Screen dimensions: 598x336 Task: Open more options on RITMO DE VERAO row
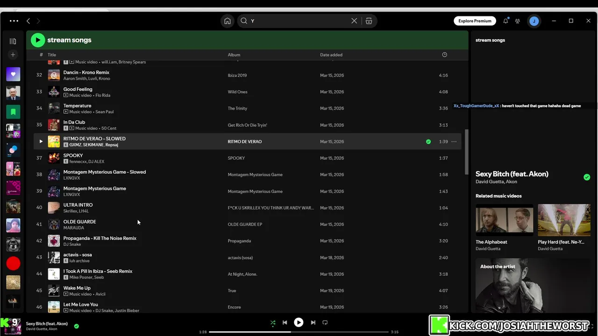454,141
